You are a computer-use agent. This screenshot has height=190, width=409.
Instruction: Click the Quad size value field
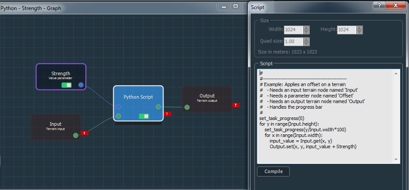coord(293,41)
